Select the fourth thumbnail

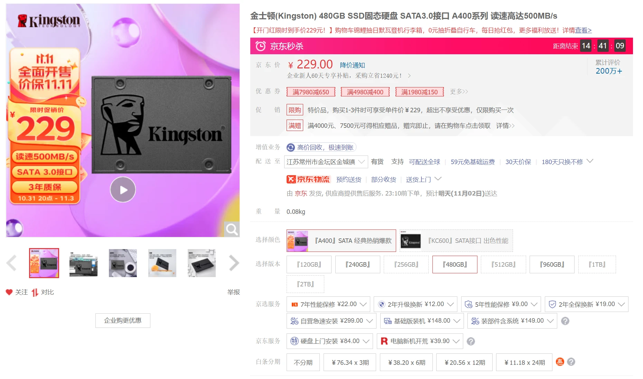coord(162,263)
